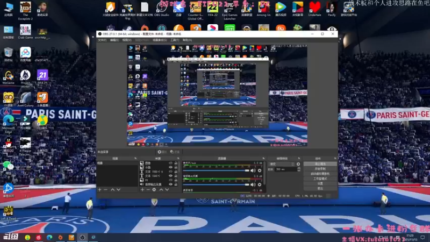Open the 工具(T) menu in OBS

pyautogui.click(x=175, y=40)
